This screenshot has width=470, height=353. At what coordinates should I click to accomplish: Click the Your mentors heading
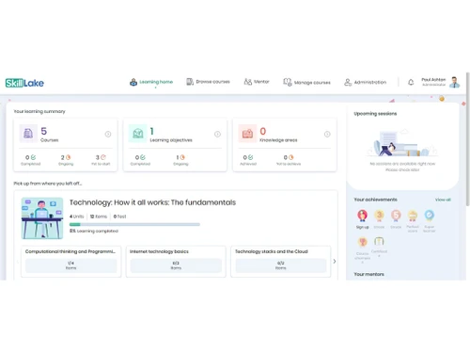[368, 274]
